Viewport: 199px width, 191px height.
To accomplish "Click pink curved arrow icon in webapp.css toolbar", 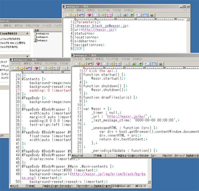I will [x=37, y=68].
